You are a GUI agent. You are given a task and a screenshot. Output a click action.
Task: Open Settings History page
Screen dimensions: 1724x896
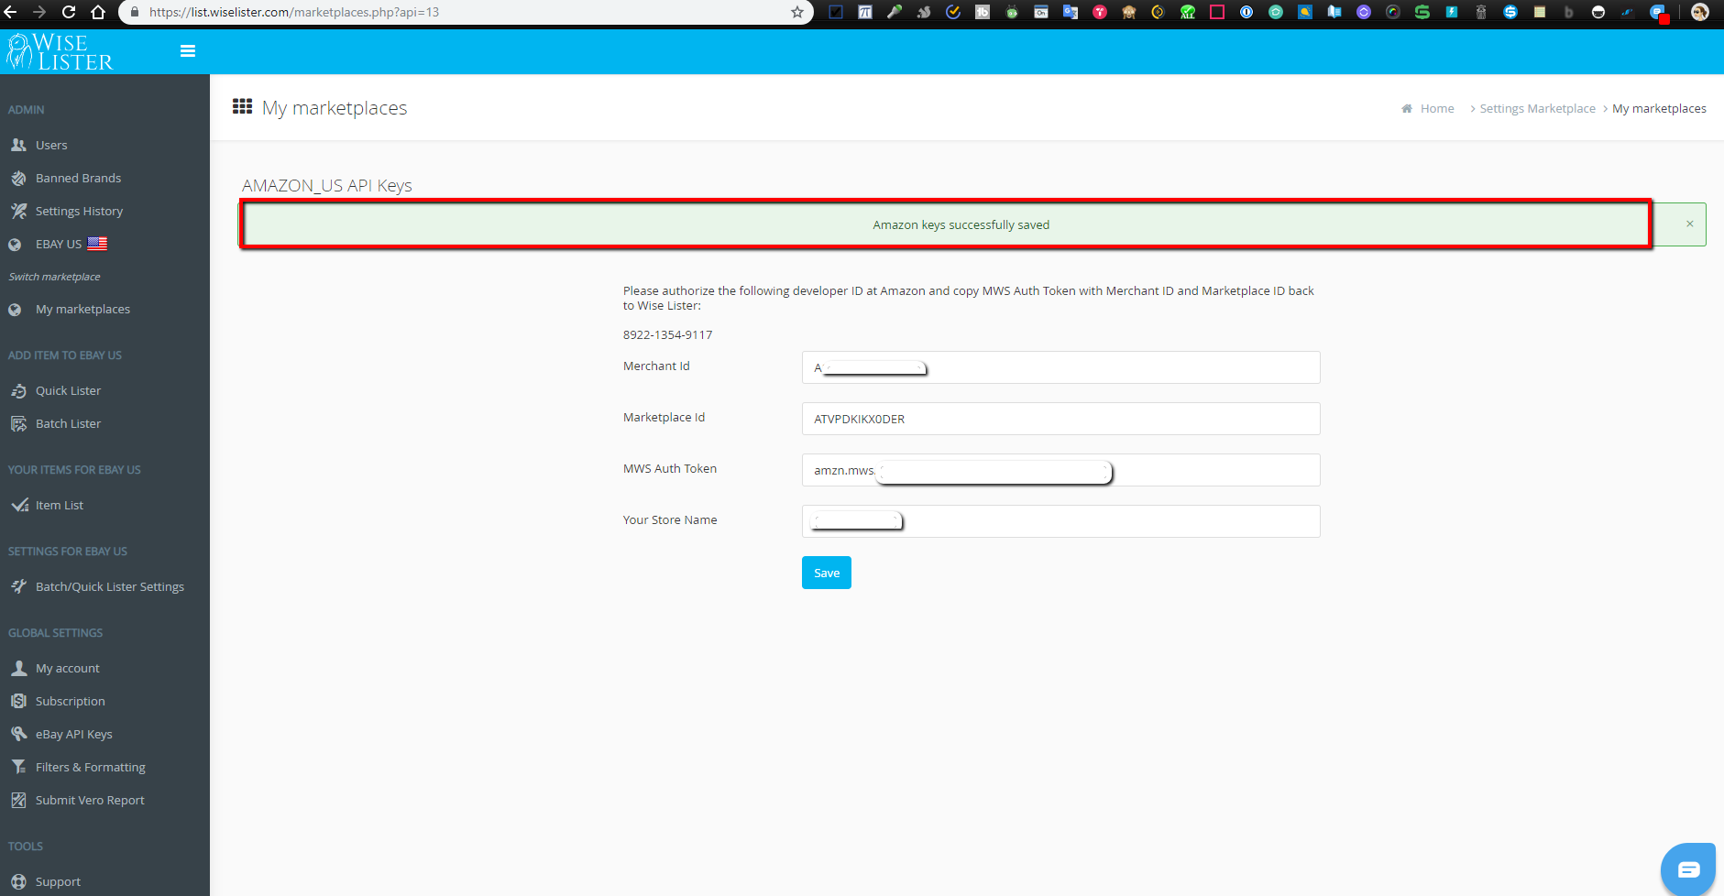79,211
